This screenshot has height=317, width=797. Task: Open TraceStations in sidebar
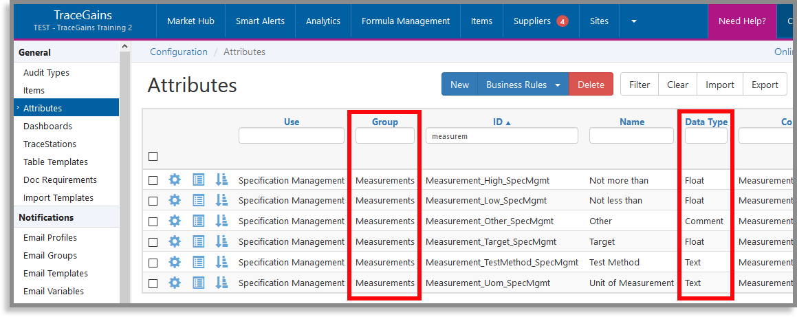click(50, 144)
